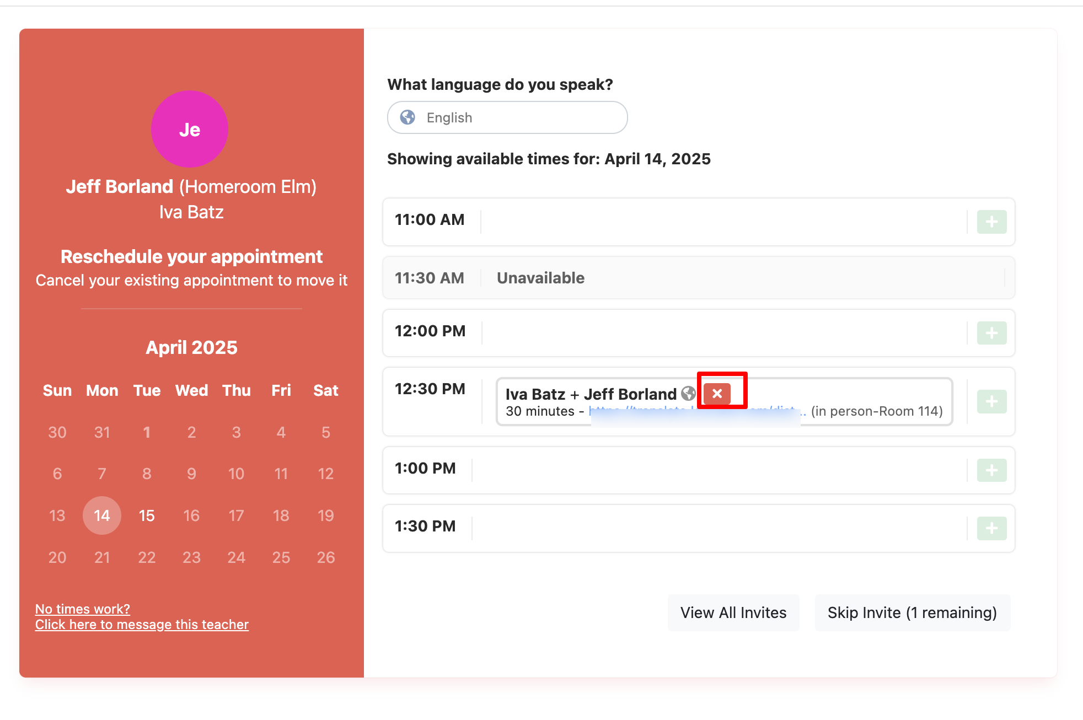This screenshot has height=720, width=1083.
Task: Select April 21 on the calendar
Action: [x=101, y=557]
